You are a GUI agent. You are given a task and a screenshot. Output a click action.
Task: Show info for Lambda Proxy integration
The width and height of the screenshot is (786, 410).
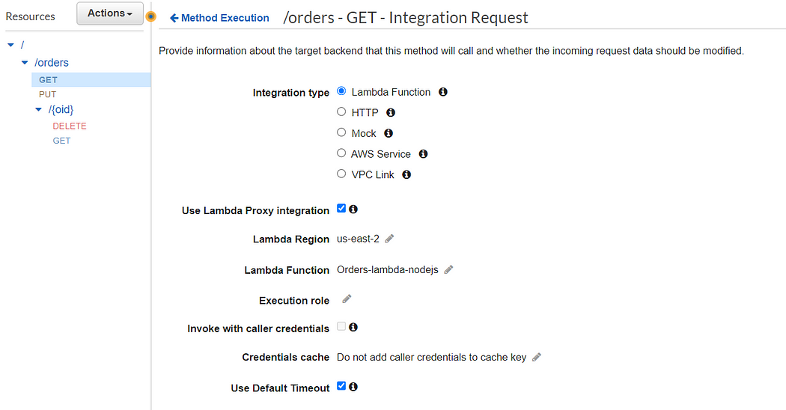(x=353, y=209)
